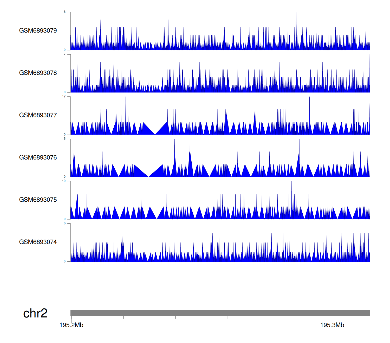390x343 pixels.
Task: Click y-axis maximum 8 on GSM6893079 track
Action: click(x=65, y=12)
